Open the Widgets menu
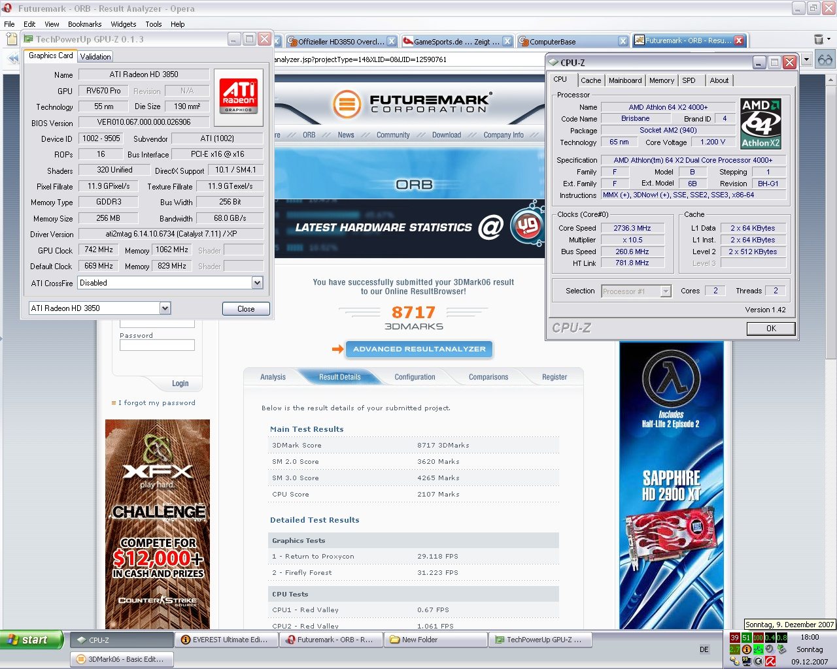The height and width of the screenshot is (669, 837). (124, 24)
